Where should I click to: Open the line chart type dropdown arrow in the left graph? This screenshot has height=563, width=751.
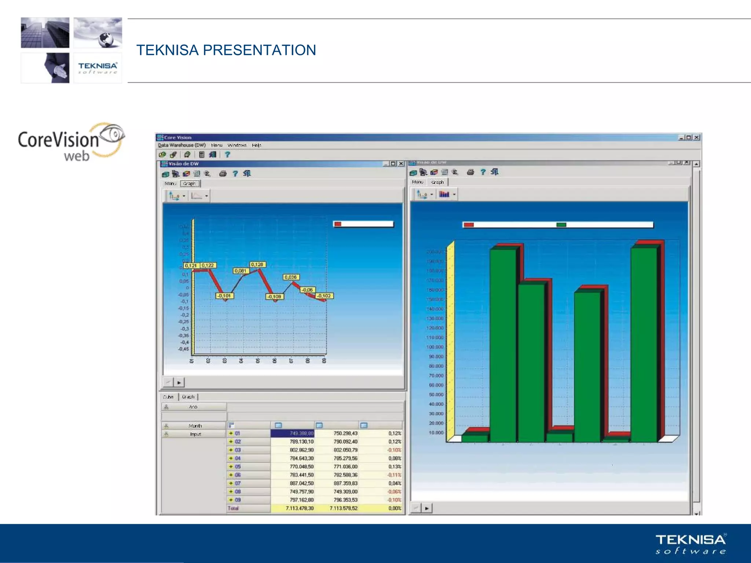click(x=207, y=196)
